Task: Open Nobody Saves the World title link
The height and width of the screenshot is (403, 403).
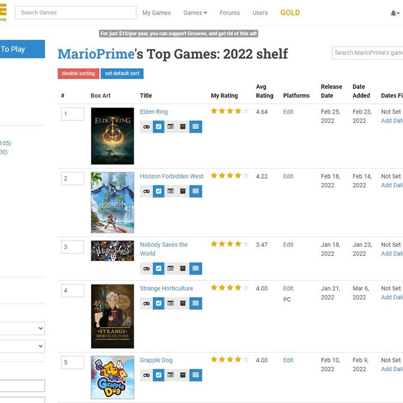Action: point(163,249)
